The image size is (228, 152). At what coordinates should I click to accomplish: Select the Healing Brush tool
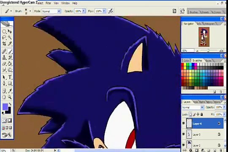(x=4, y=52)
